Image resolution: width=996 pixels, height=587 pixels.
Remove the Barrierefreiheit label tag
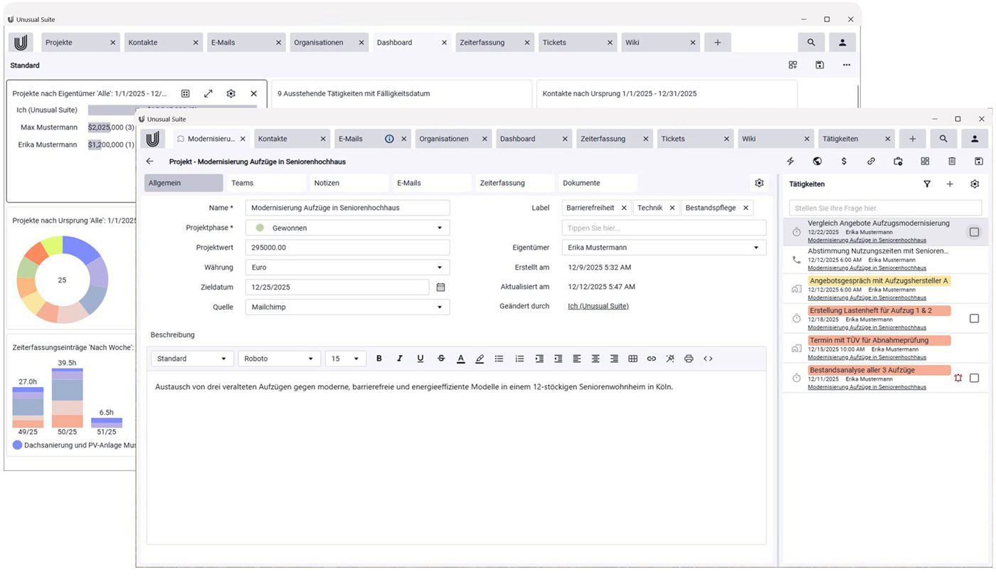[x=624, y=208]
